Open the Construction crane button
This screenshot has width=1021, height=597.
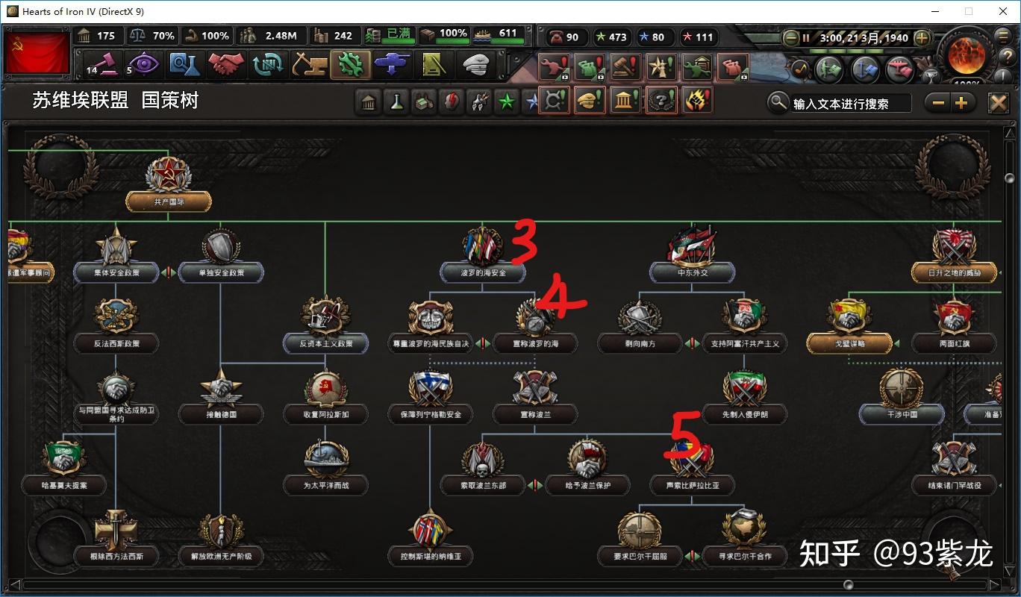coord(309,64)
